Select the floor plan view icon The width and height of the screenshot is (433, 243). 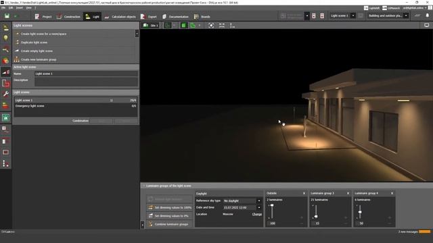click(167, 26)
